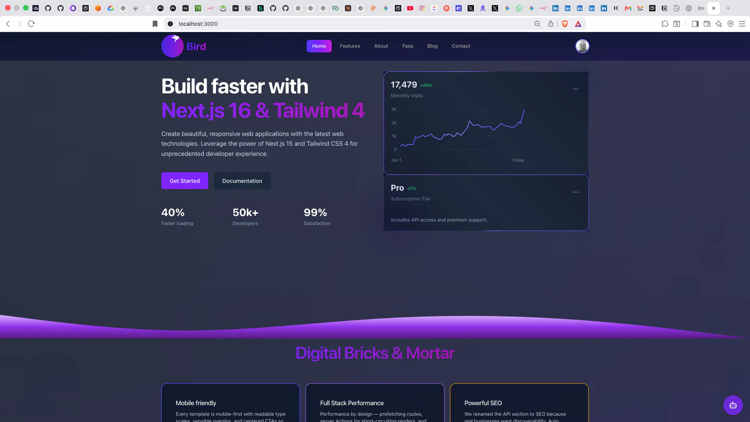Image resolution: width=750 pixels, height=422 pixels.
Task: Click the Get Started button
Action: [x=185, y=181]
